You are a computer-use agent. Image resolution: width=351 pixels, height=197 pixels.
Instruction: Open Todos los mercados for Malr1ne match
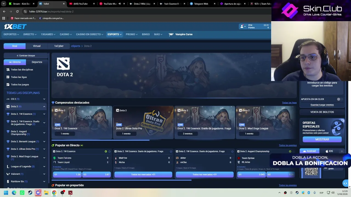(143, 175)
